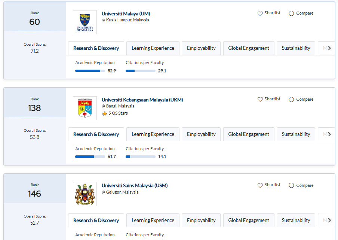
Task: Click the heart Shortlist icon for Universiti Sains Malaysia
Action: tap(260, 185)
